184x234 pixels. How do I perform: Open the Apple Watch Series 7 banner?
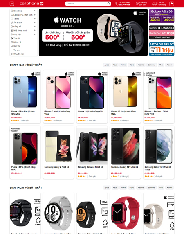pos(93,32)
